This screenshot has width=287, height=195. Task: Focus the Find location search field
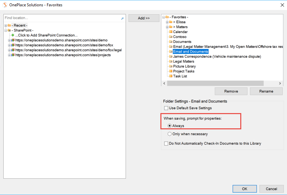pos(62,18)
